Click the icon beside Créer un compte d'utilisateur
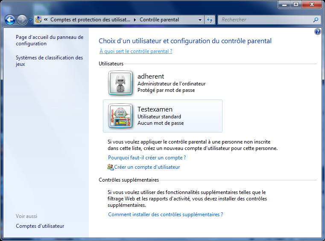325x241 pixels. (111, 167)
